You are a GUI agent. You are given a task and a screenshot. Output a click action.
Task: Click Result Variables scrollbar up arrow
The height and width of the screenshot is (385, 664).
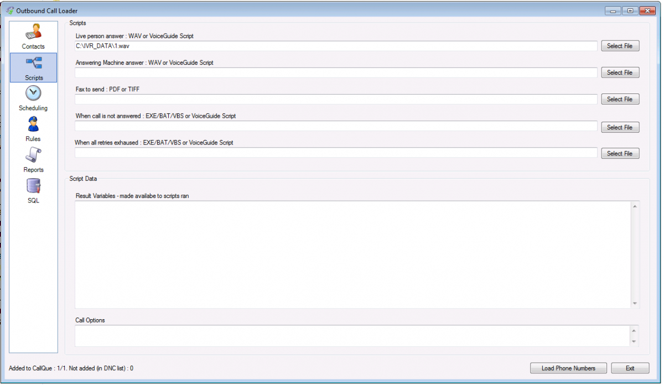point(635,206)
